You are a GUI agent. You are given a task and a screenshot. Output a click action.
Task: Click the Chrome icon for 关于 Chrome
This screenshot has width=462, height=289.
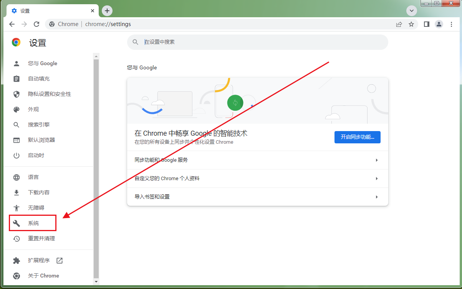click(x=16, y=276)
